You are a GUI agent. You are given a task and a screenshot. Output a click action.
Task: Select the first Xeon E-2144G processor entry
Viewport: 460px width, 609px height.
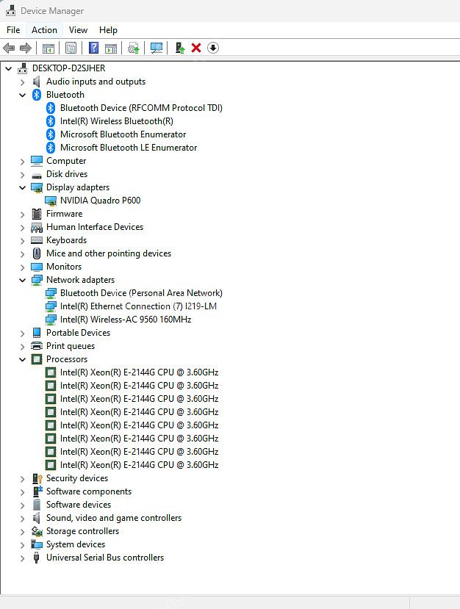click(x=139, y=372)
